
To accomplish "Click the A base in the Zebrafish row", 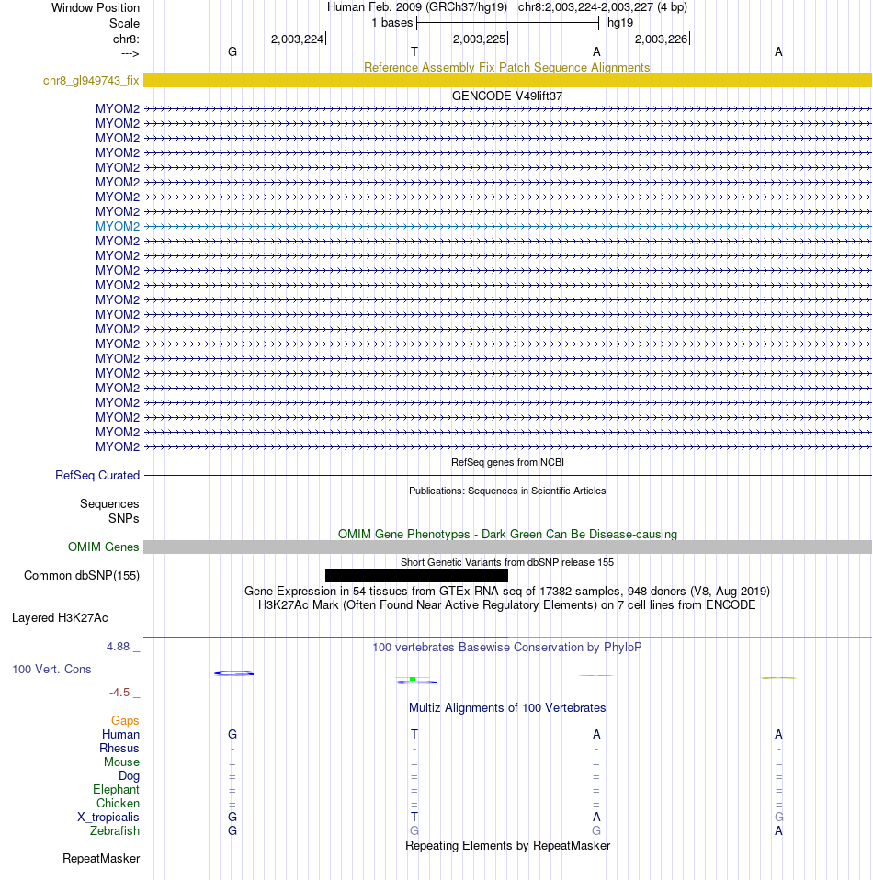I will click(x=778, y=830).
